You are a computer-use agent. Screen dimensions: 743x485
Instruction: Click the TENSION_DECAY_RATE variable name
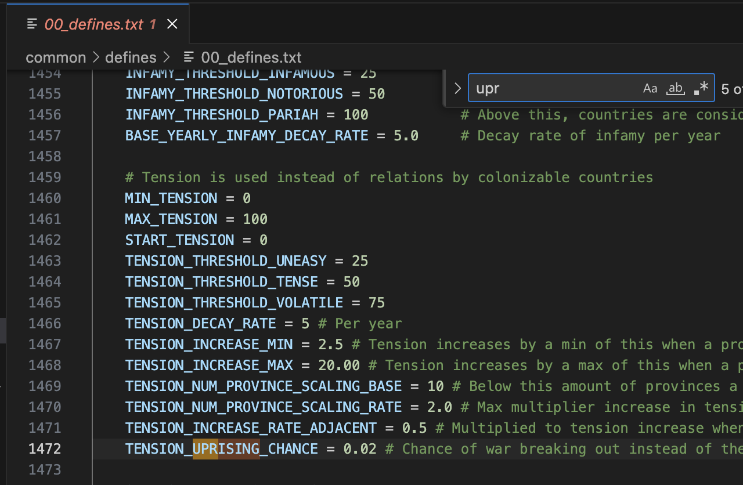(x=200, y=323)
